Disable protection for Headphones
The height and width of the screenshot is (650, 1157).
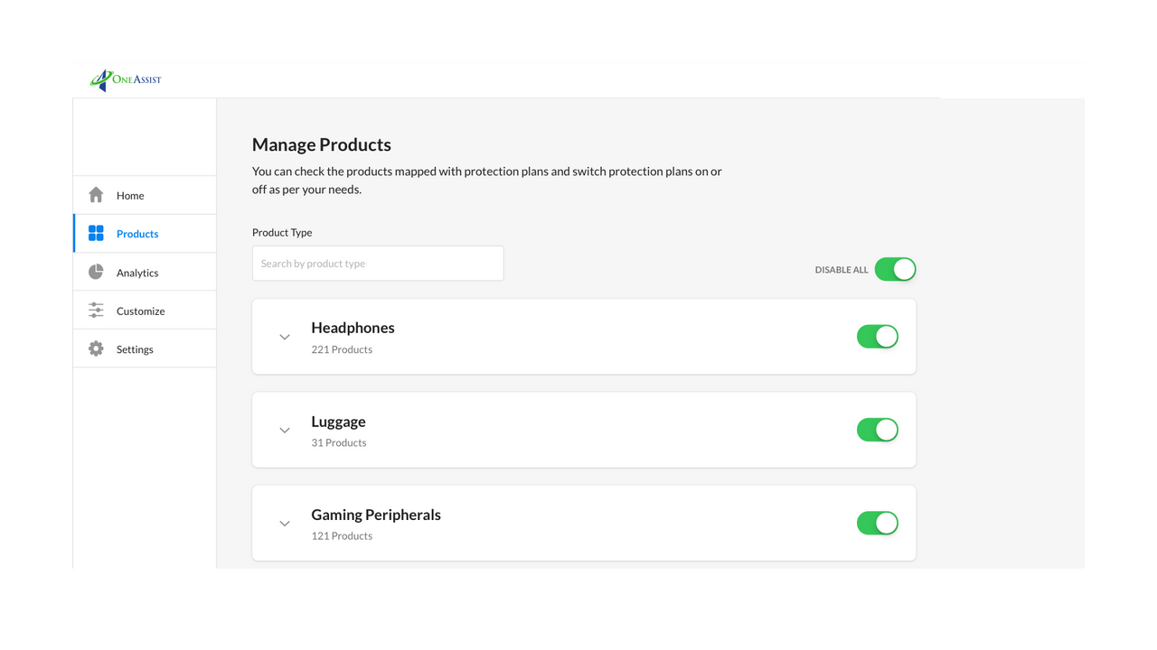pos(877,336)
